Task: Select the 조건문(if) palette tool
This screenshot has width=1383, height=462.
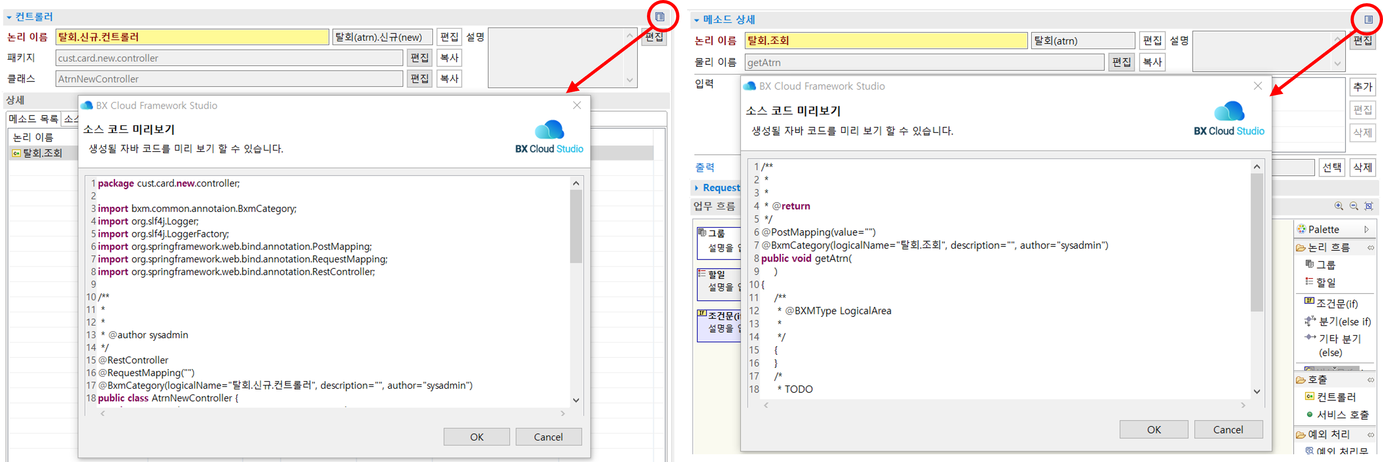Action: point(1331,303)
